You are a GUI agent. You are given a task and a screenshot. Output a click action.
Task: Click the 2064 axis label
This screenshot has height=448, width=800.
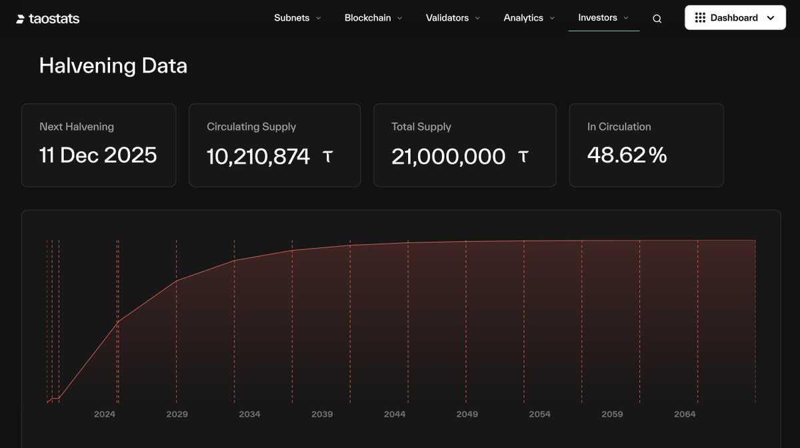685,414
